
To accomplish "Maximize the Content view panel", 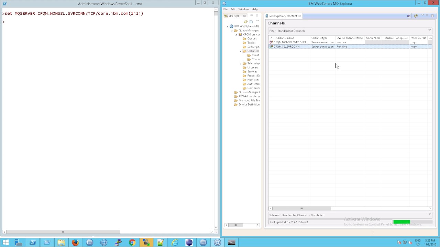I will [432, 16].
